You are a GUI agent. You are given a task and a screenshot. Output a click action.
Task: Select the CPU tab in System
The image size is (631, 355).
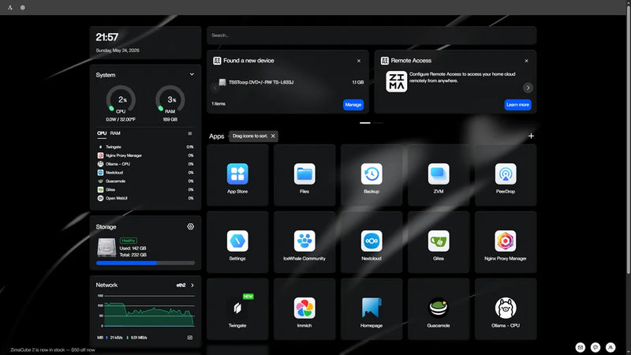click(102, 133)
